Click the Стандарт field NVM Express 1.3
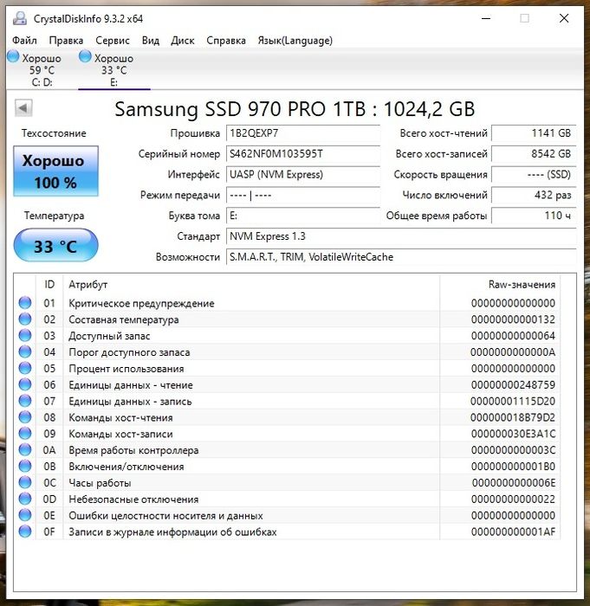 coord(401,236)
